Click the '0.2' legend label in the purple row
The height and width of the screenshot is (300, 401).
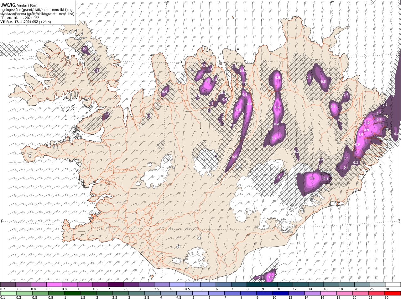tap(3, 289)
